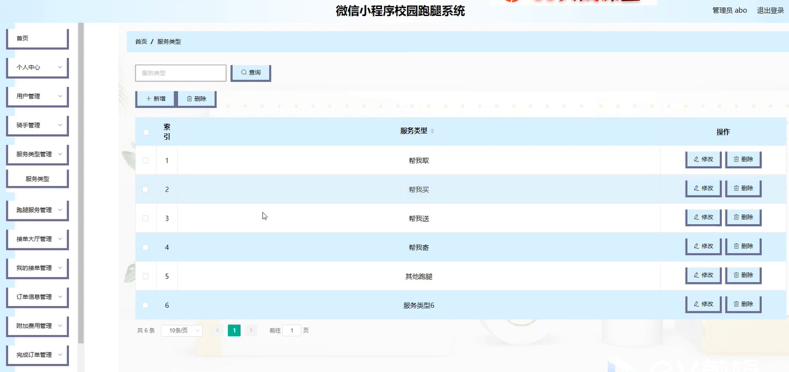Expand the 骑手管理 sidebar menu
Screen dimensions: 789x372
[37, 125]
